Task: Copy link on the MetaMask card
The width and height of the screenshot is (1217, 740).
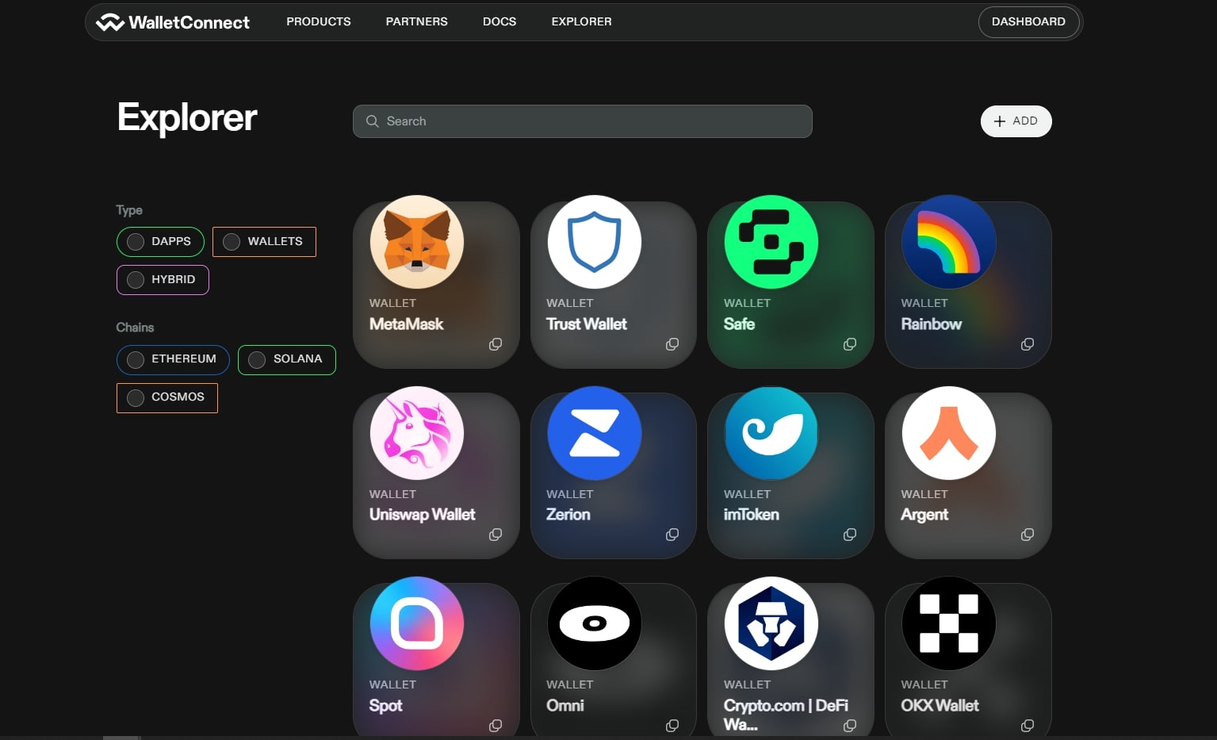Action: (496, 344)
